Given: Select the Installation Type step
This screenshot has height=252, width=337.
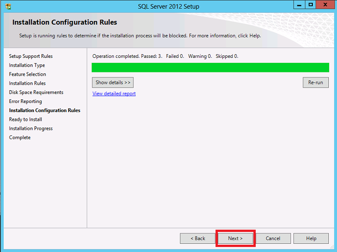Looking at the screenshot, I should click(27, 65).
